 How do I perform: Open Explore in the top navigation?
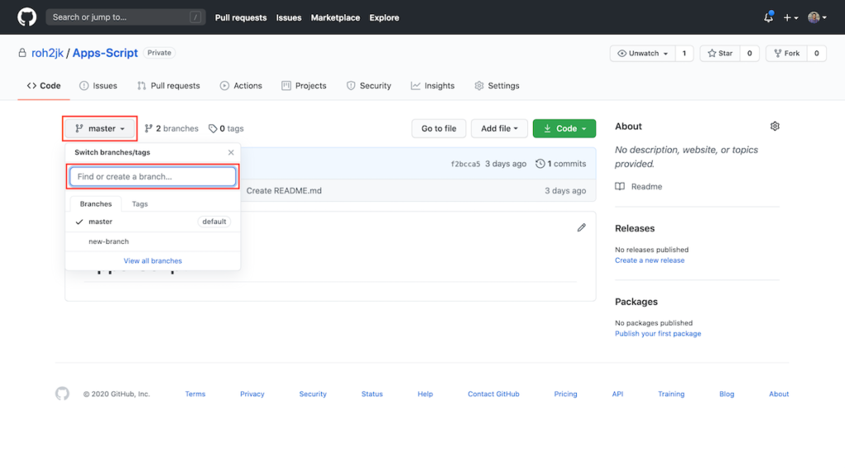pyautogui.click(x=385, y=18)
